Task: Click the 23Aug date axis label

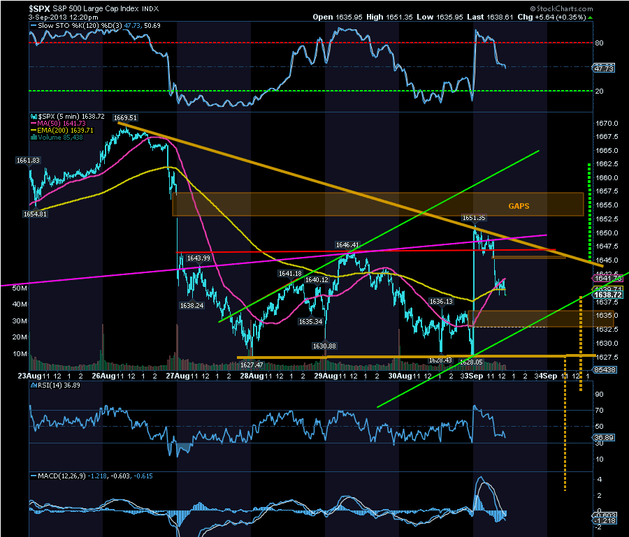Action: coord(29,376)
